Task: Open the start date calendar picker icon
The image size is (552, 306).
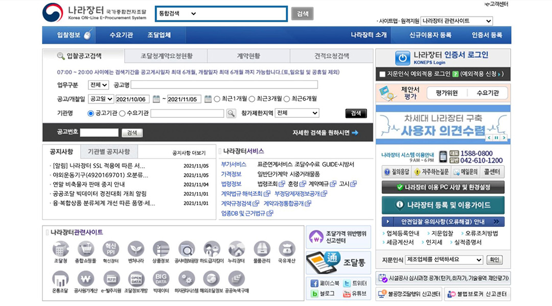Action: coord(156,99)
